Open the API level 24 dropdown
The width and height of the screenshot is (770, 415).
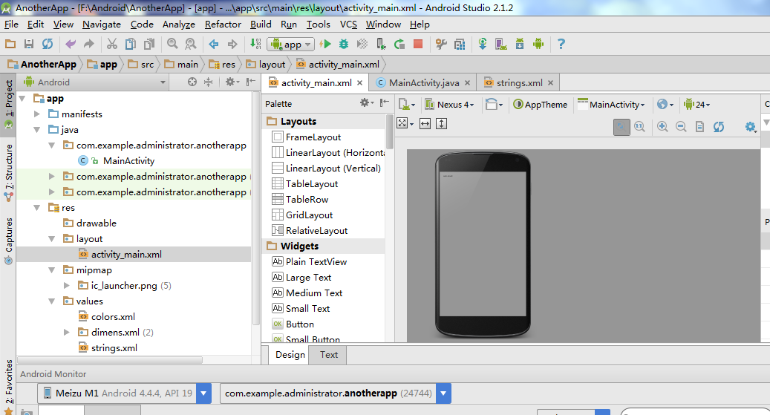point(697,105)
